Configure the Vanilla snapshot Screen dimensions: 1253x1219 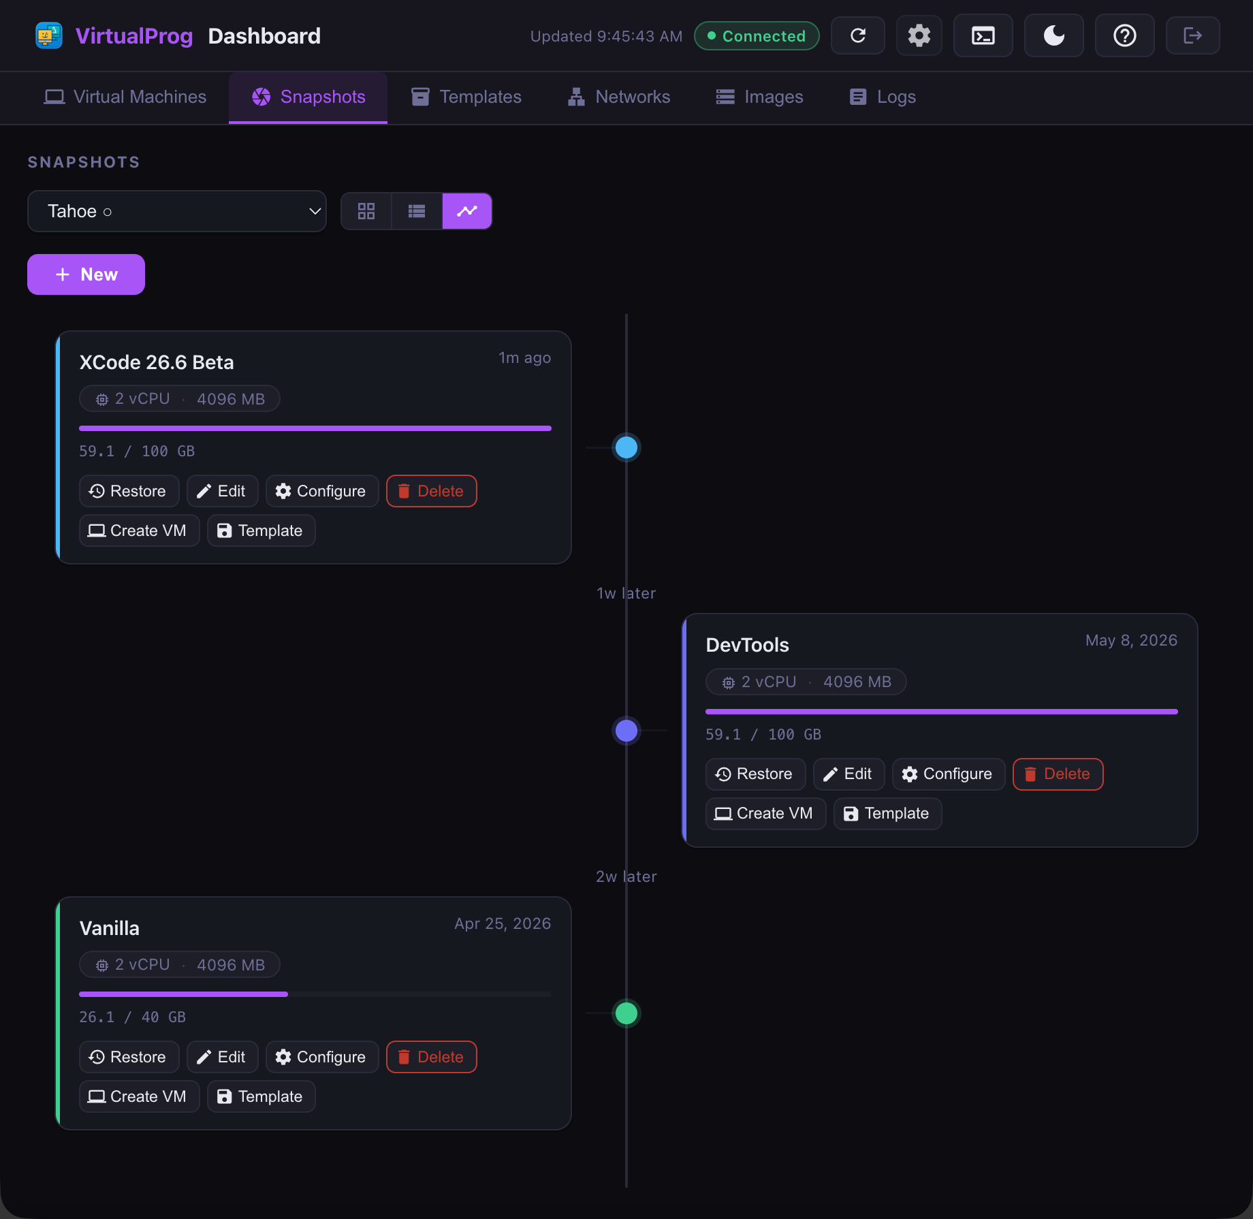coord(322,1057)
